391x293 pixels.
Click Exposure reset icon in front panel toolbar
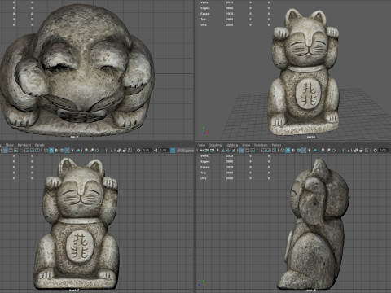(138, 150)
